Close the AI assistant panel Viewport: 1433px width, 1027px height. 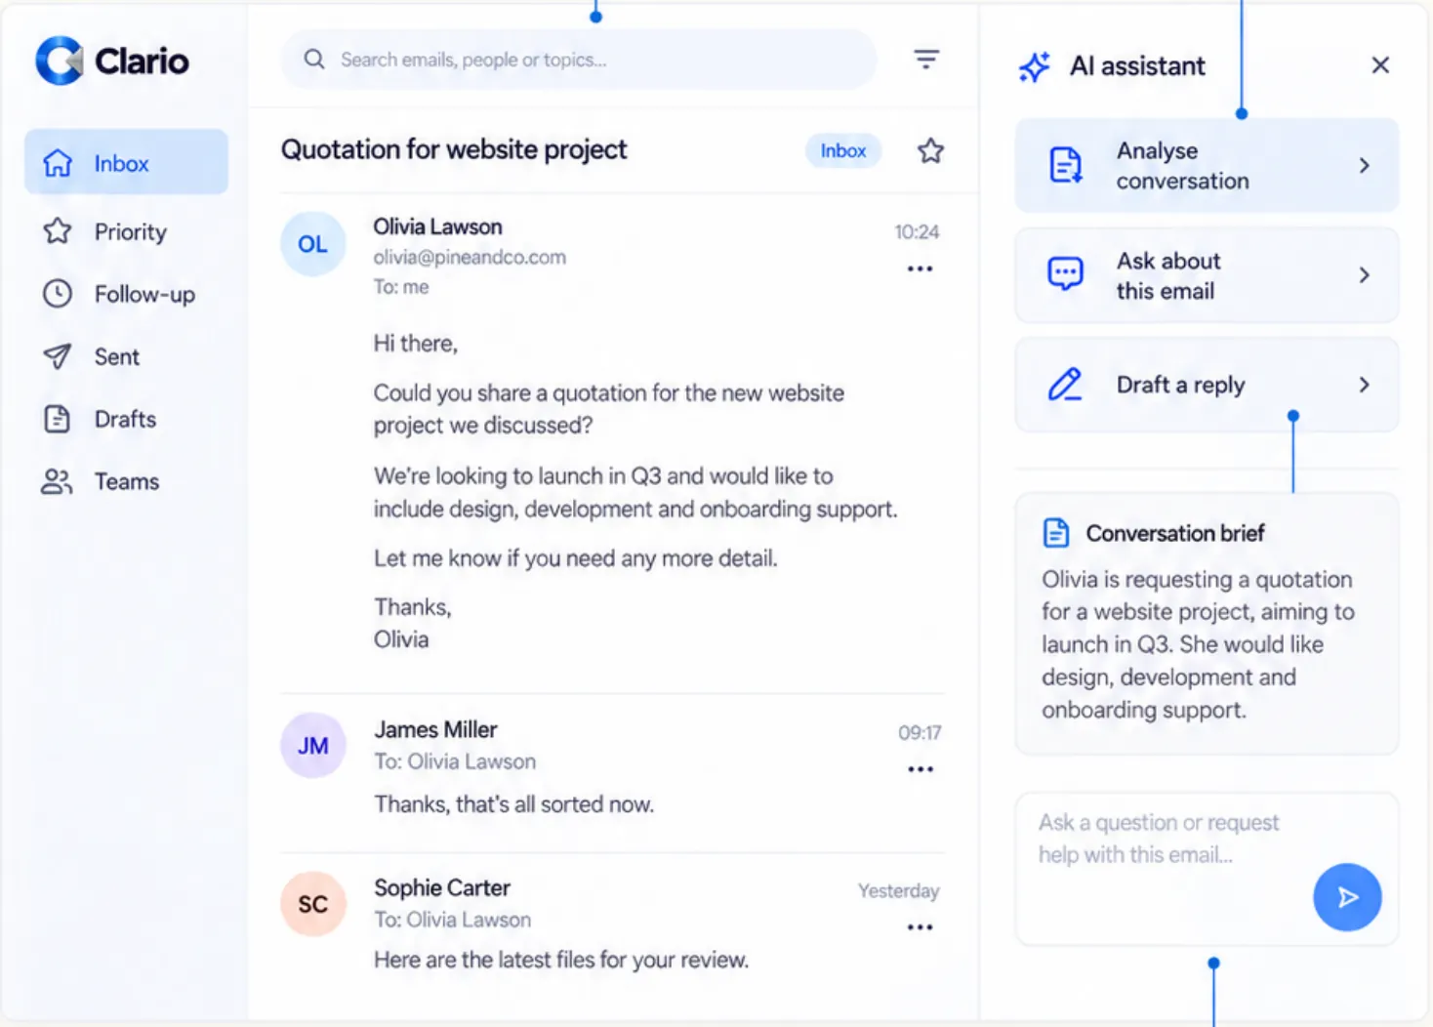click(1380, 65)
